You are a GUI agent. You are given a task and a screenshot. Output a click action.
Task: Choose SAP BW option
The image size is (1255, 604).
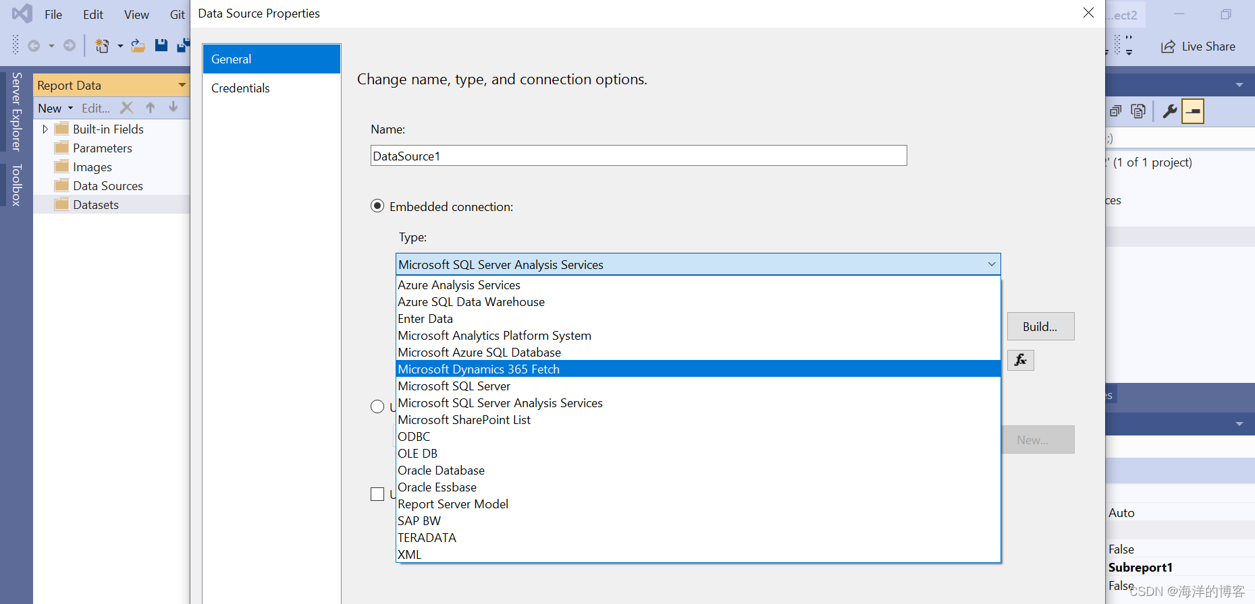[698, 521]
